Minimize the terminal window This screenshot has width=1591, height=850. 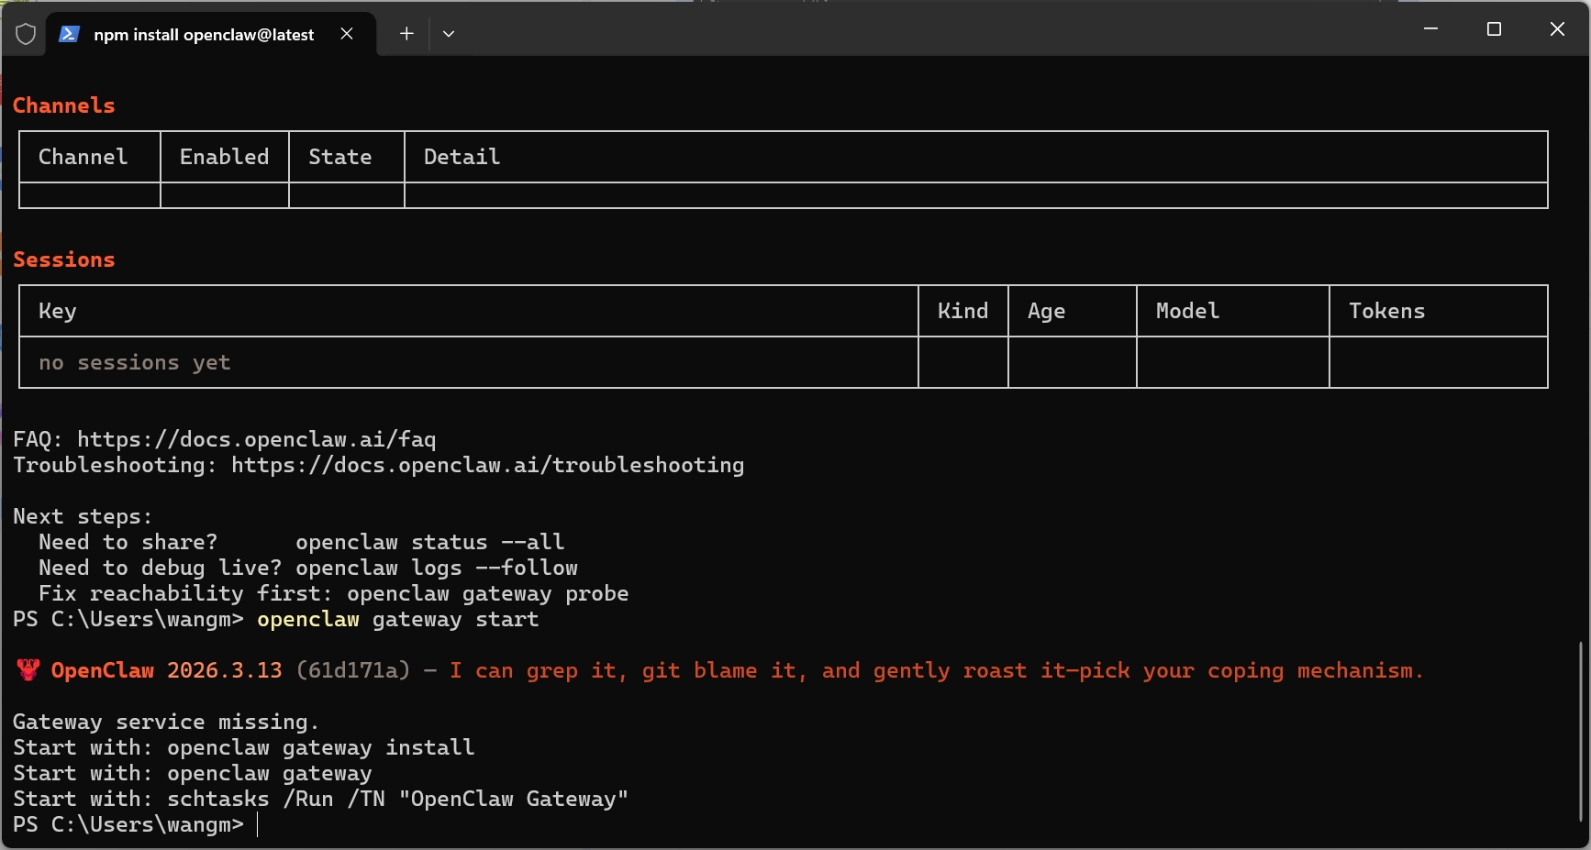[1430, 29]
